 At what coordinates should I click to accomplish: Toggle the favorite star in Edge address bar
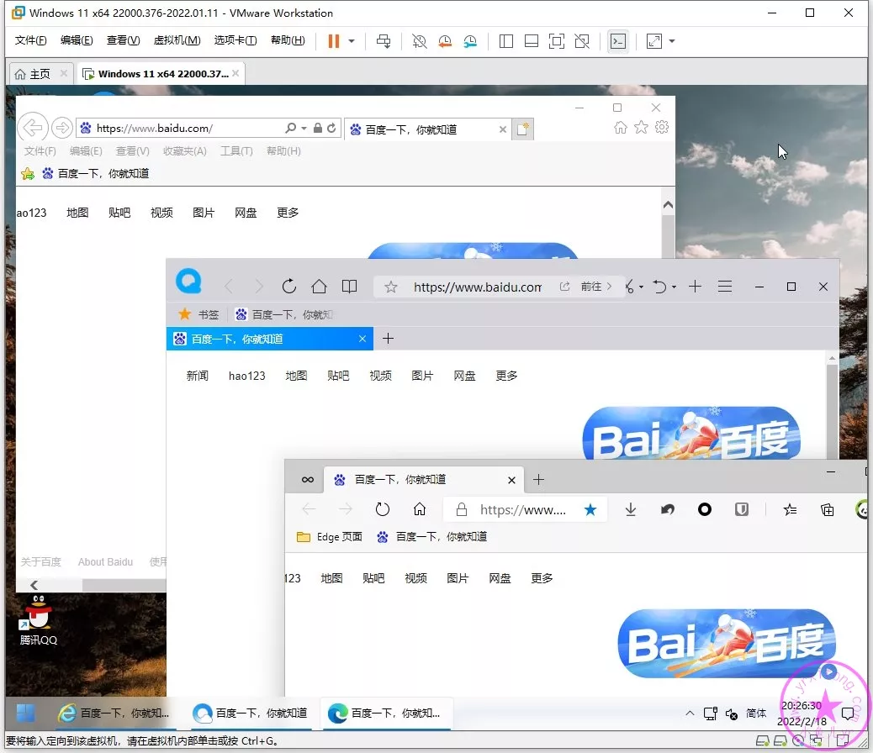(590, 509)
